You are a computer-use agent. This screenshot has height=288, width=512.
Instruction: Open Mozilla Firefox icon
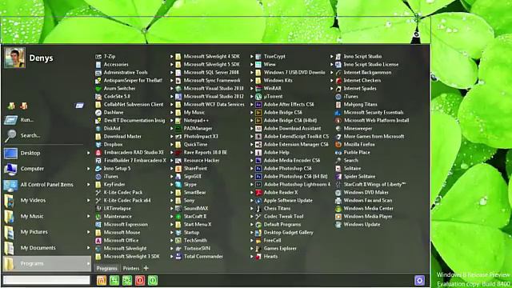(x=338, y=144)
